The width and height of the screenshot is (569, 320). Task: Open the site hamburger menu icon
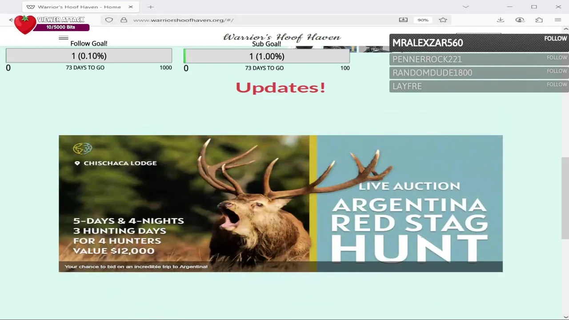tap(64, 38)
